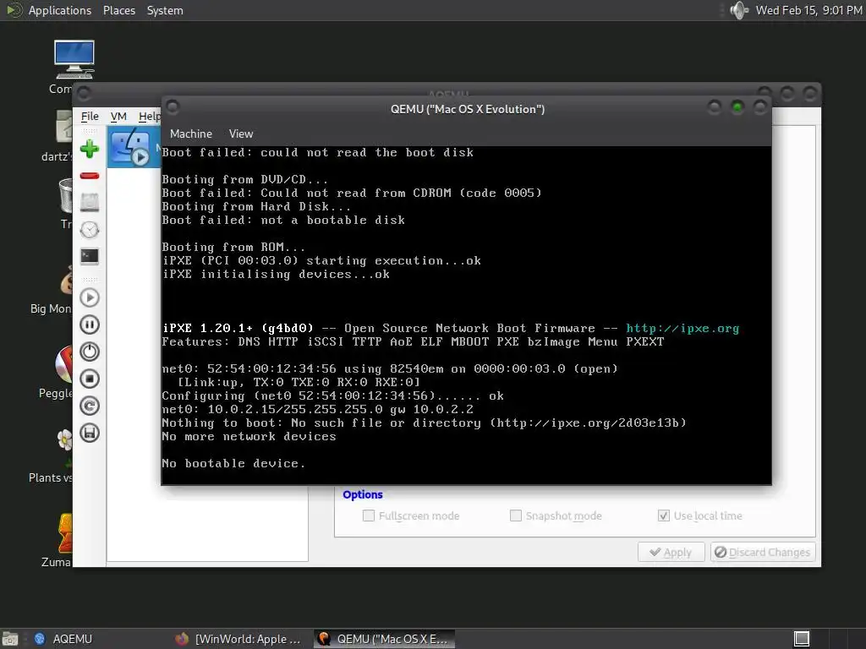Stop the VM with the square stop icon
This screenshot has width=866, height=649.
click(x=90, y=379)
